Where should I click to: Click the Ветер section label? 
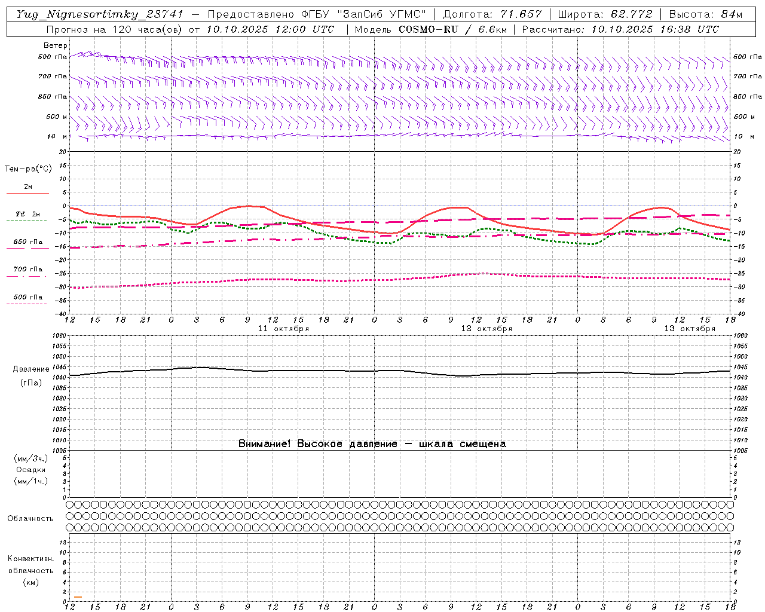point(56,45)
